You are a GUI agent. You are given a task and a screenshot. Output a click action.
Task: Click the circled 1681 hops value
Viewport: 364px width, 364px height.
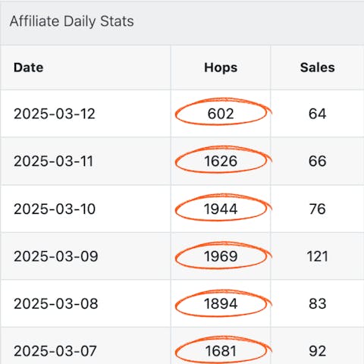coord(221,351)
